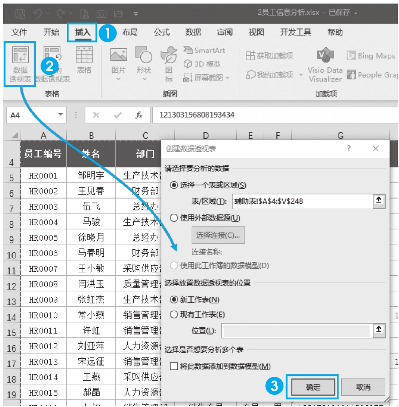
Task: Select column G header
Action: pos(340,135)
